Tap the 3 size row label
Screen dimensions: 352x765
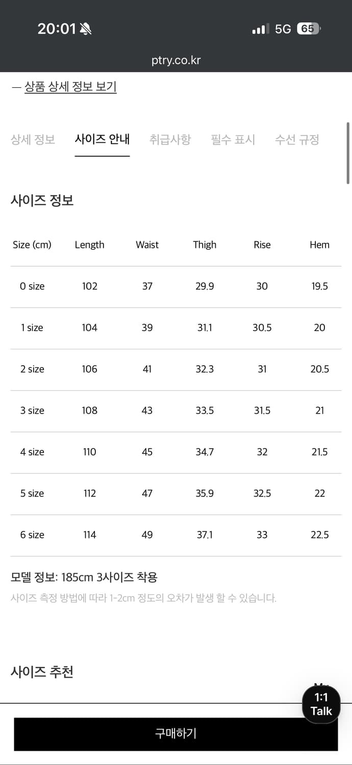tap(32, 411)
